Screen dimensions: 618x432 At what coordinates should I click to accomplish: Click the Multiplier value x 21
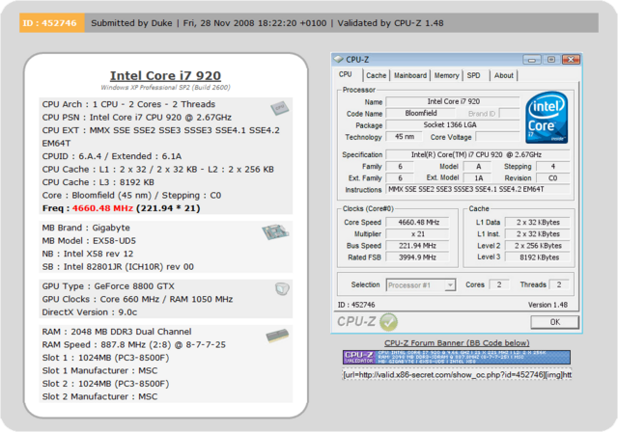pyautogui.click(x=418, y=234)
